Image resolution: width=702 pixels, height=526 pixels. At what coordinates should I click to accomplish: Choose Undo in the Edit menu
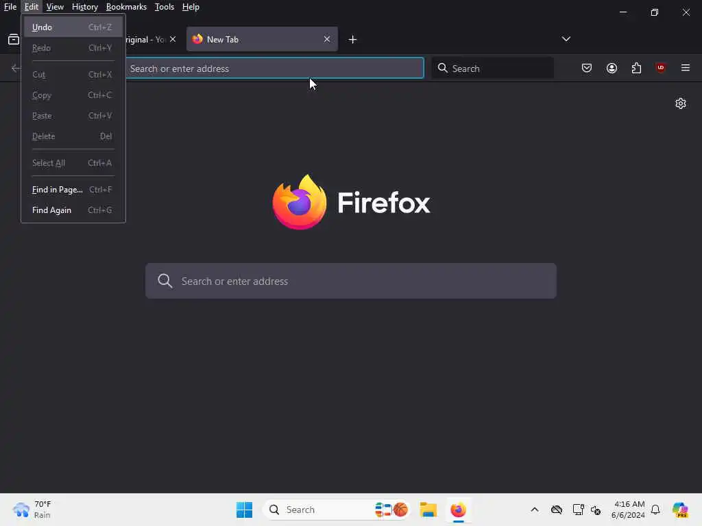pos(73,27)
